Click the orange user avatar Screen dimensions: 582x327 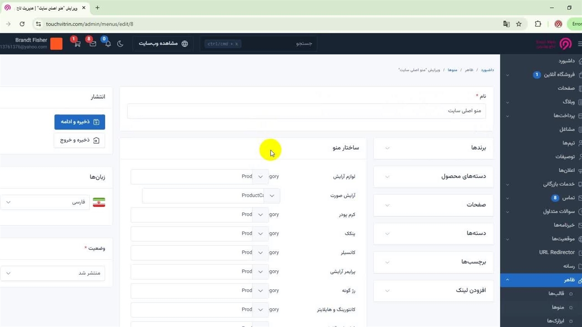[56, 44]
